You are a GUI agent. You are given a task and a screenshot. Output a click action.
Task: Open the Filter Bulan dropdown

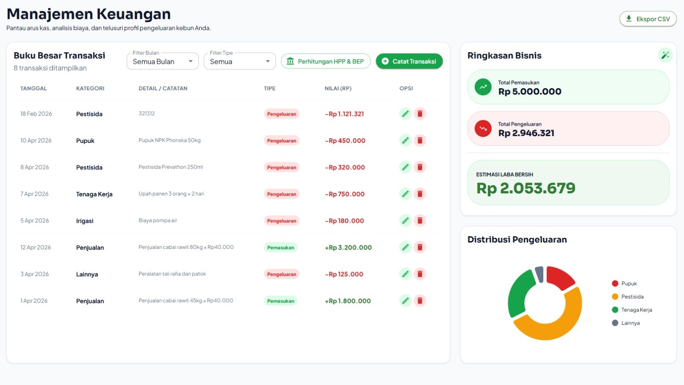point(162,61)
